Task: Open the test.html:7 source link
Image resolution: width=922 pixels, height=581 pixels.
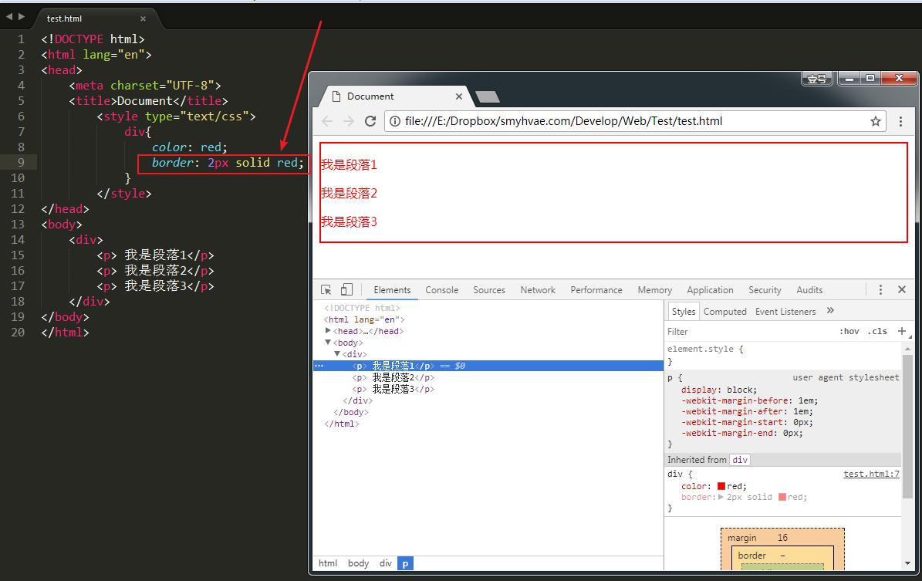Action: coord(871,474)
